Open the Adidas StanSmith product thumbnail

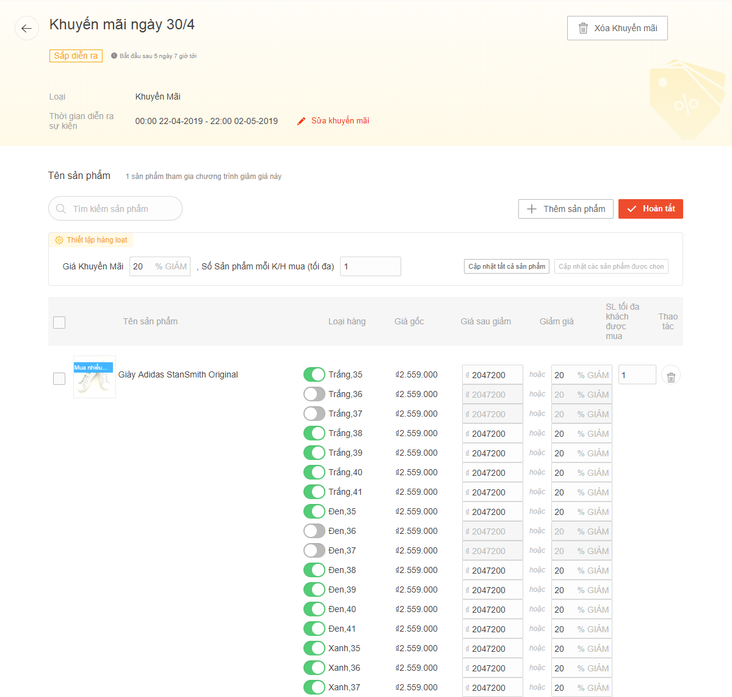pyautogui.click(x=95, y=377)
